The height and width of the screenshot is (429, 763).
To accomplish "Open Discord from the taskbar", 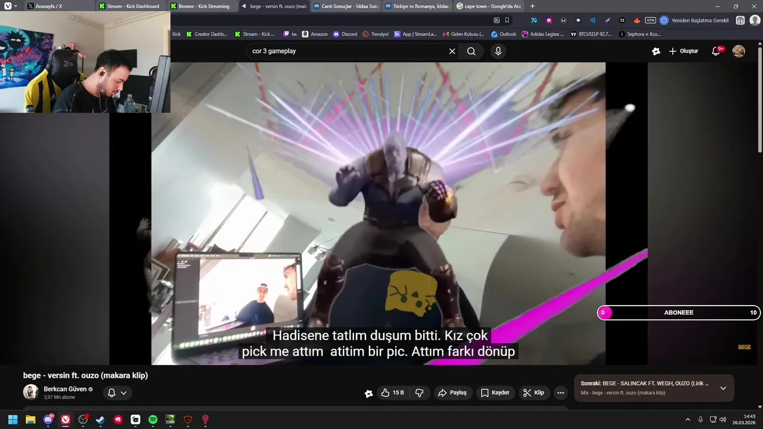I will 48,419.
